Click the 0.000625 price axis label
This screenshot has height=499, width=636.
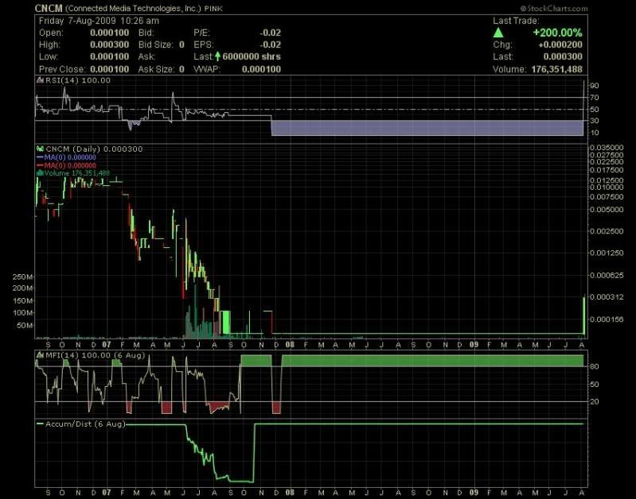point(607,276)
